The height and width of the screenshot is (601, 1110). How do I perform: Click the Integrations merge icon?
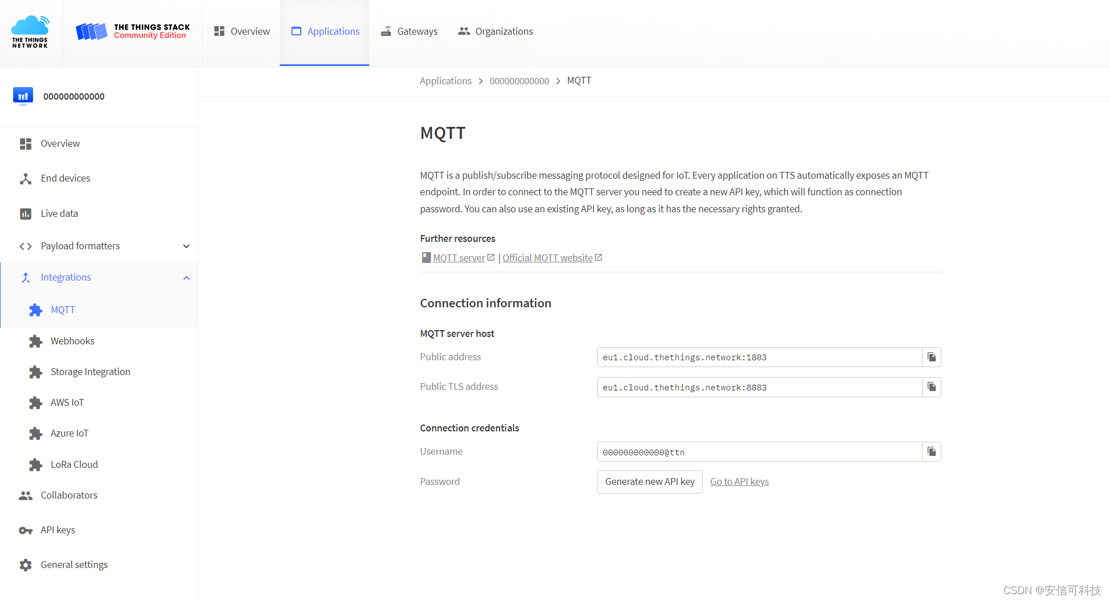tap(26, 278)
